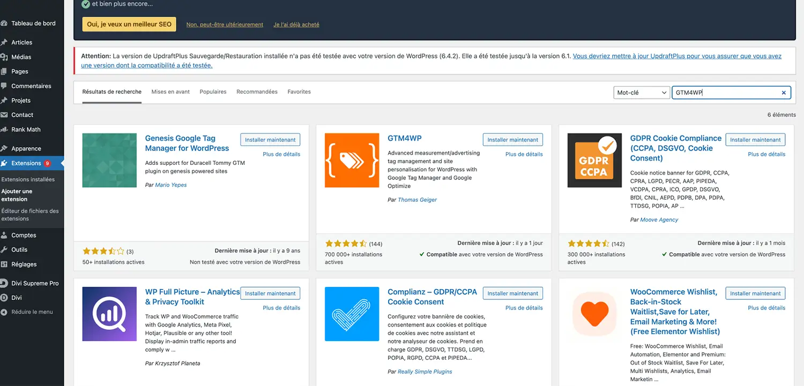Switch to Populaires tab
This screenshot has height=386, width=804.
[x=213, y=92]
